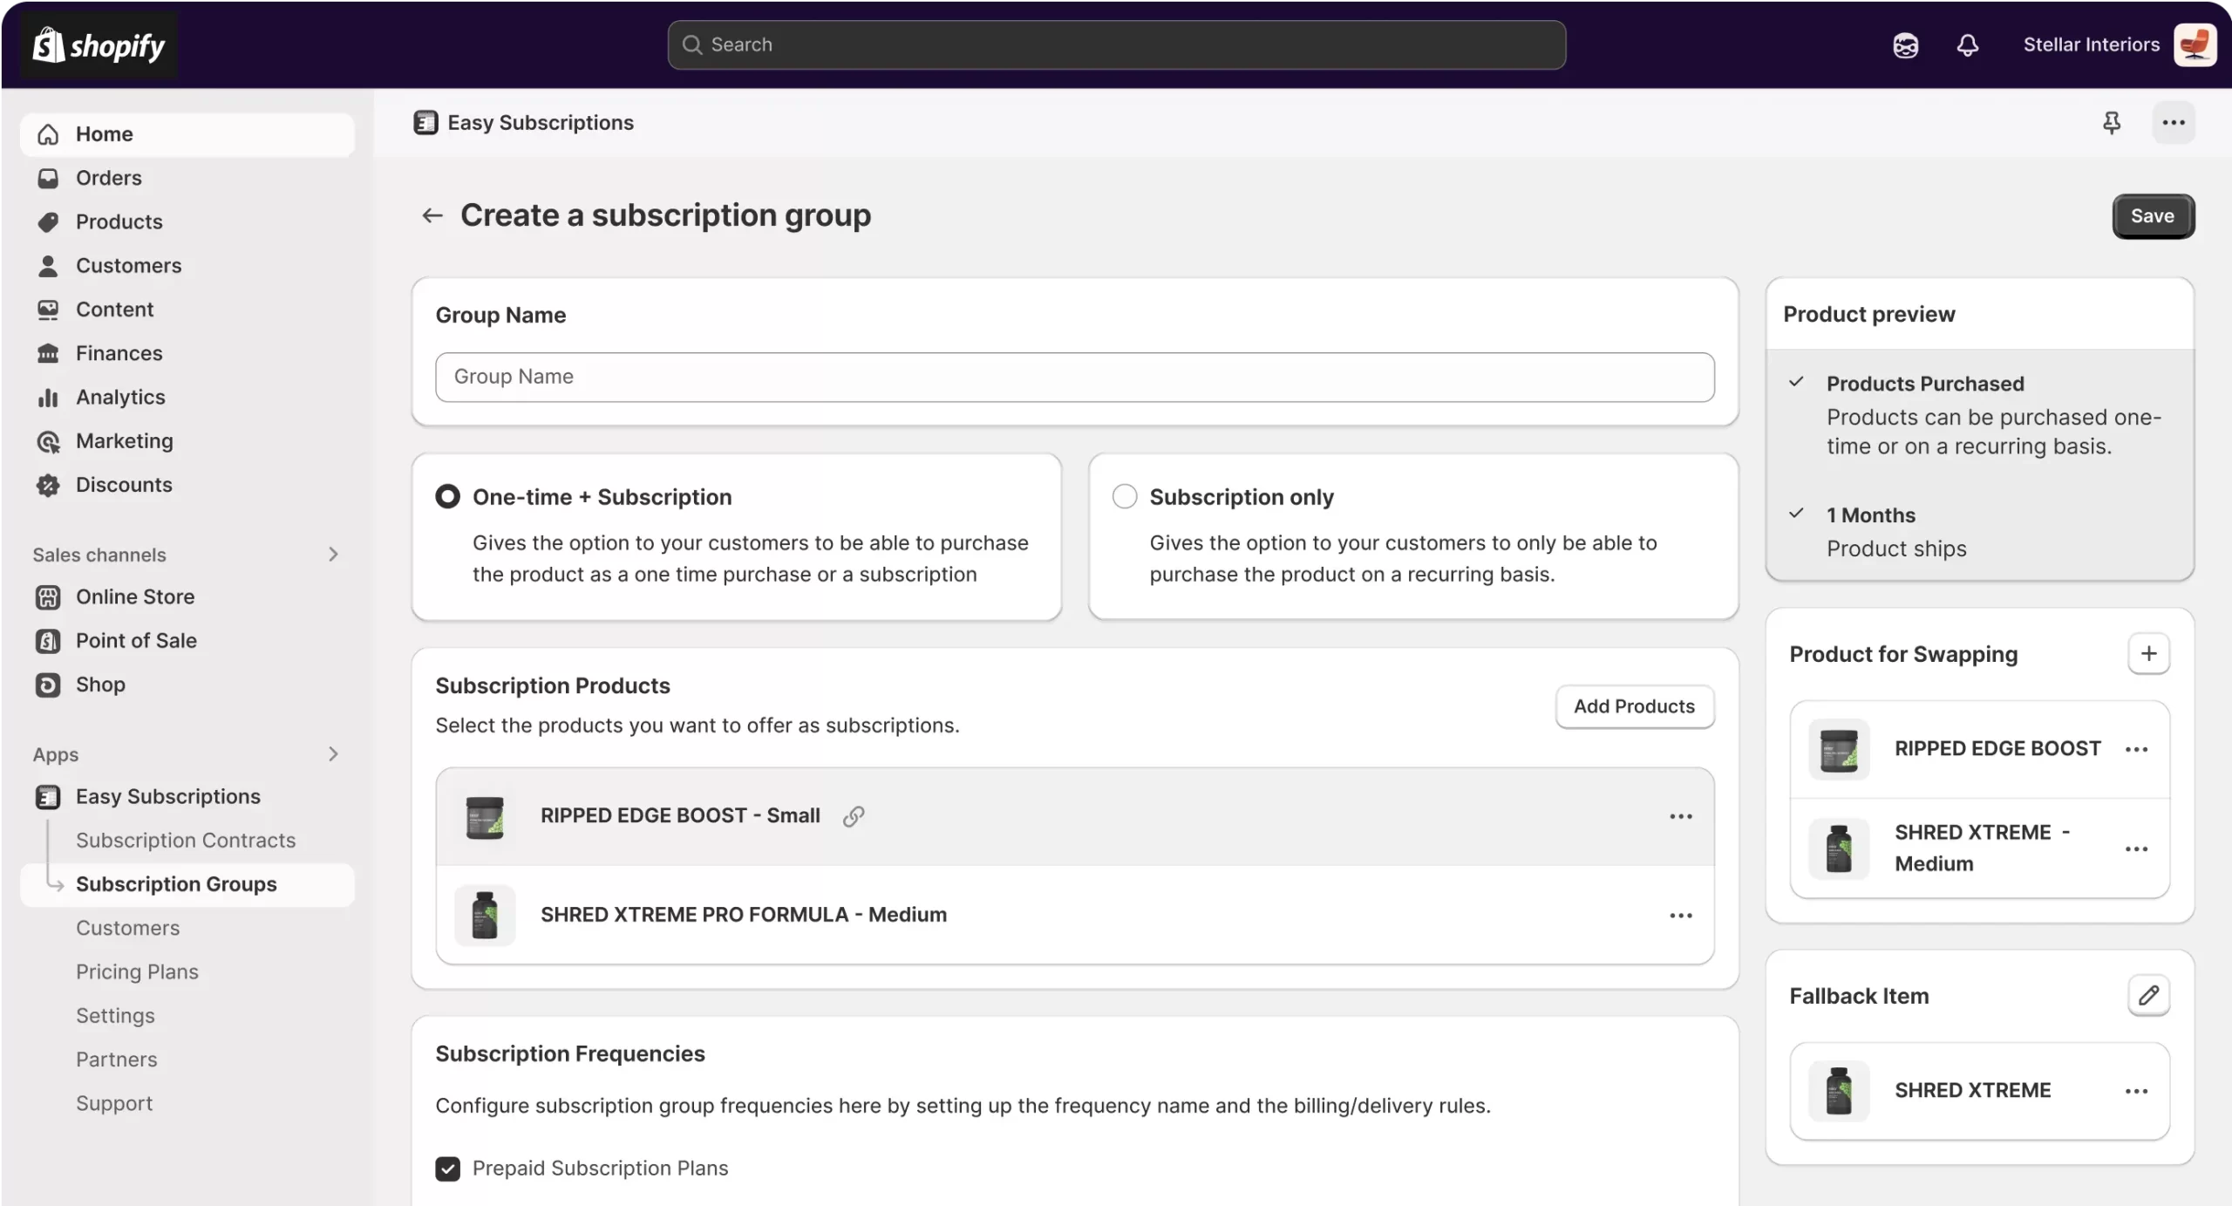This screenshot has height=1206, width=2232.
Task: Click the '1 Months' preview entry
Action: pos(1870,515)
